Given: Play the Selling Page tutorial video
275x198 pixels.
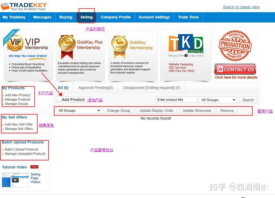Looking at the screenshot, I should 15,180.
